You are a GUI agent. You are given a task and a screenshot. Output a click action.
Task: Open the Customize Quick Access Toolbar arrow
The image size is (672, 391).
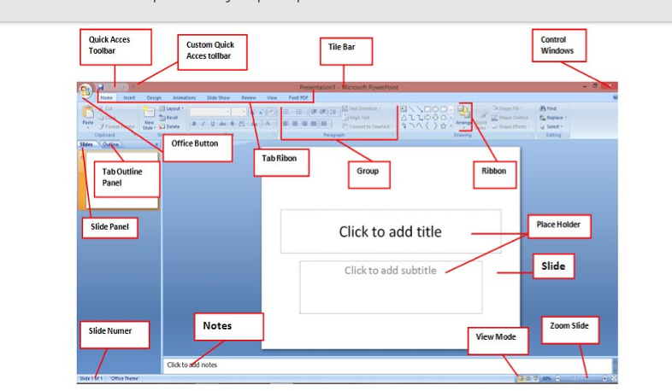(133, 87)
